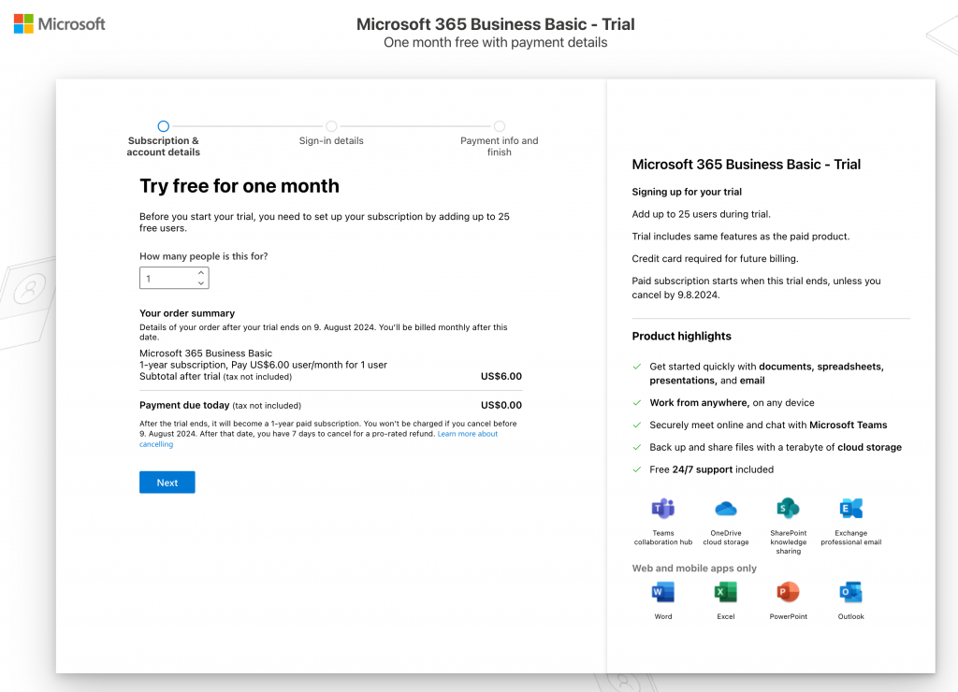
Task: Click the Product highlights heading
Action: click(682, 337)
